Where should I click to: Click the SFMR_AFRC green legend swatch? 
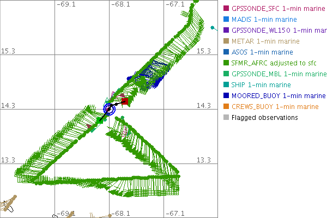point(227,63)
